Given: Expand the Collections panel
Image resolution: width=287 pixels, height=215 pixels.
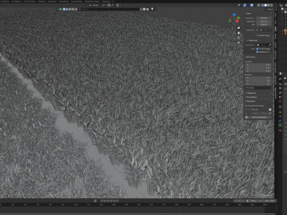Looking at the screenshot, I should 251,93.
